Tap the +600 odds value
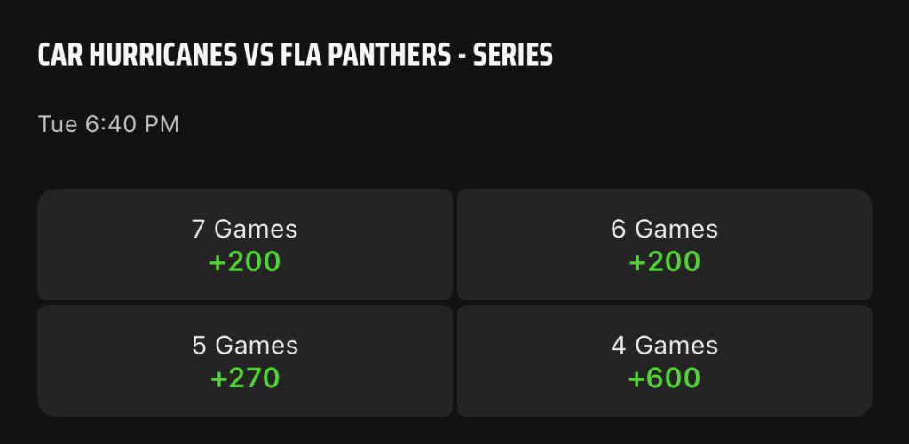The height and width of the screenshot is (444, 909). [664, 378]
